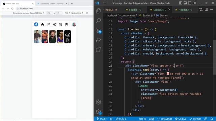Toggle the bottom panel layout icon

(x=185, y=3)
